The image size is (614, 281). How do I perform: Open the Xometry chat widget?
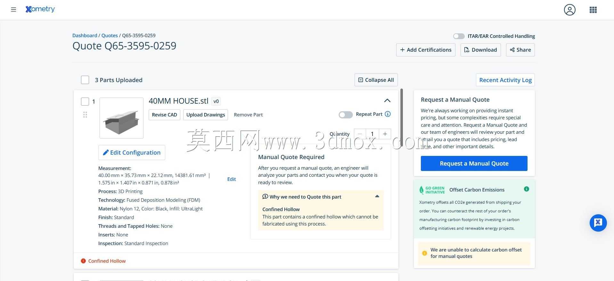click(598, 223)
